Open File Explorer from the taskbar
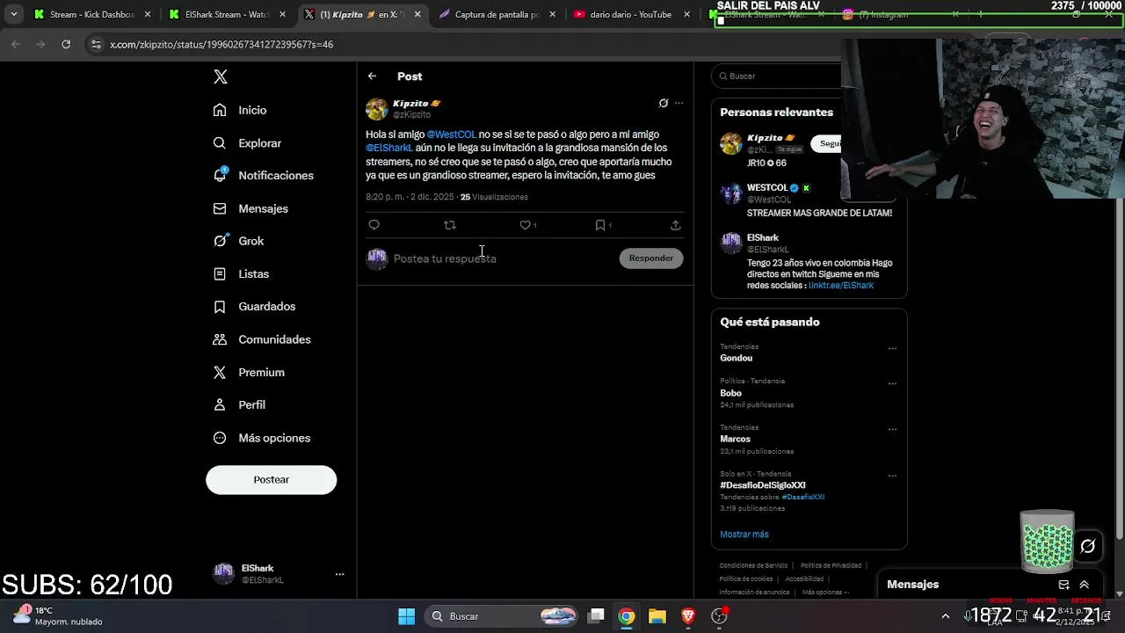This screenshot has height=633, width=1125. coord(657,616)
